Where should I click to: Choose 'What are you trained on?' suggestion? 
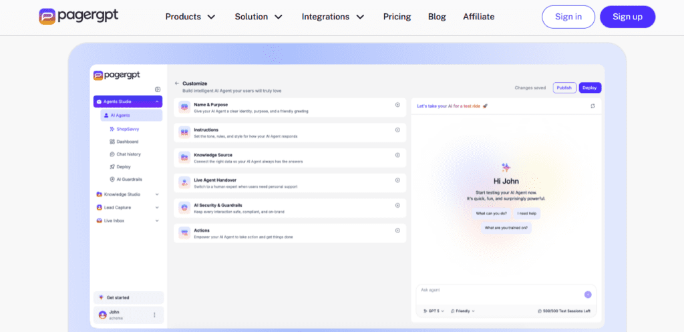pos(506,228)
